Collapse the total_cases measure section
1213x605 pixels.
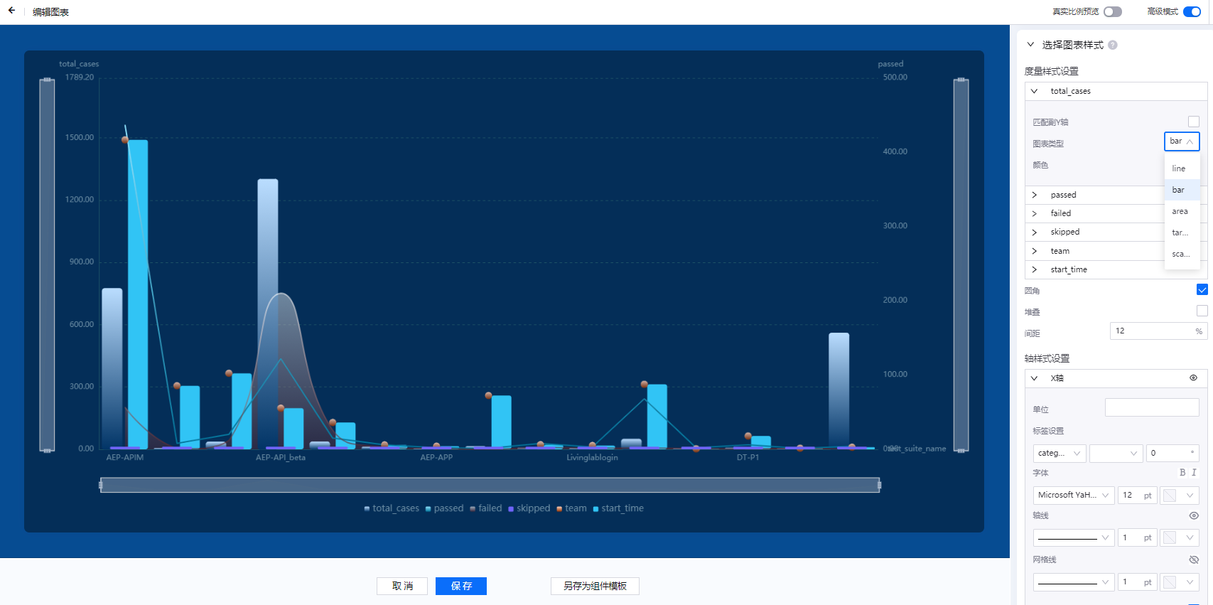[x=1035, y=91]
